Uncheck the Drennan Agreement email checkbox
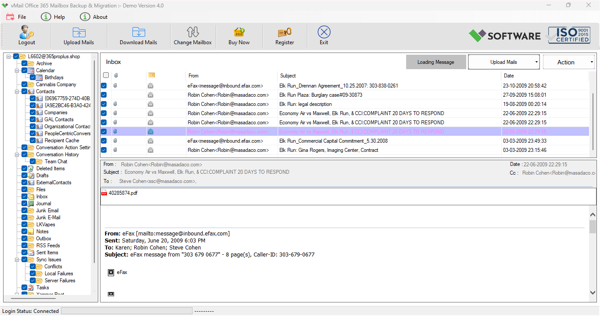The width and height of the screenshot is (600, 316). 104,86
